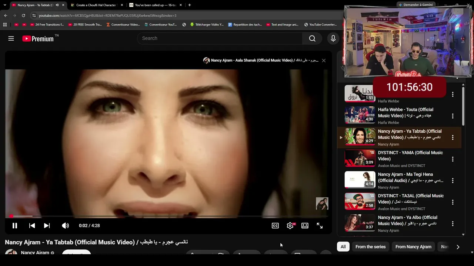Play the DYSTINCT TA3AL thumbnail
Screen dimensions: 474x266
click(x=360, y=201)
